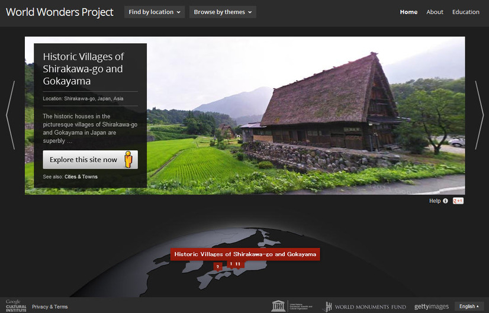Open the Cities & Towns theme link
This screenshot has width=489, height=313.
[81, 177]
